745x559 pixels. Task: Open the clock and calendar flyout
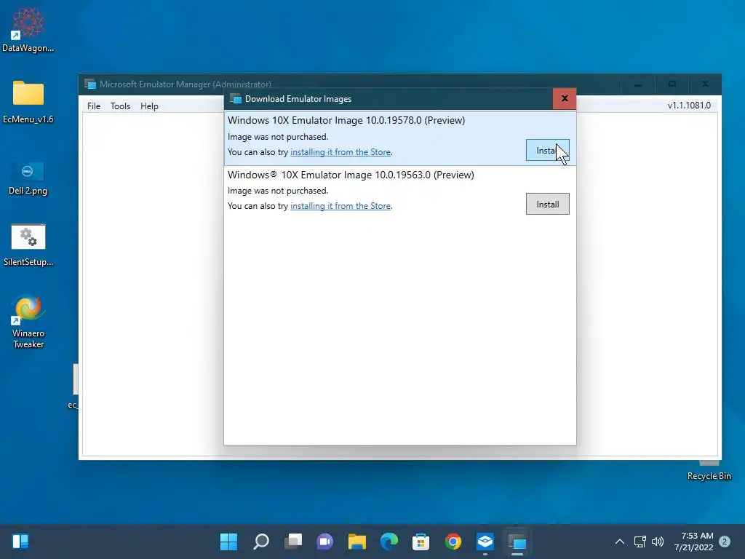(x=693, y=542)
